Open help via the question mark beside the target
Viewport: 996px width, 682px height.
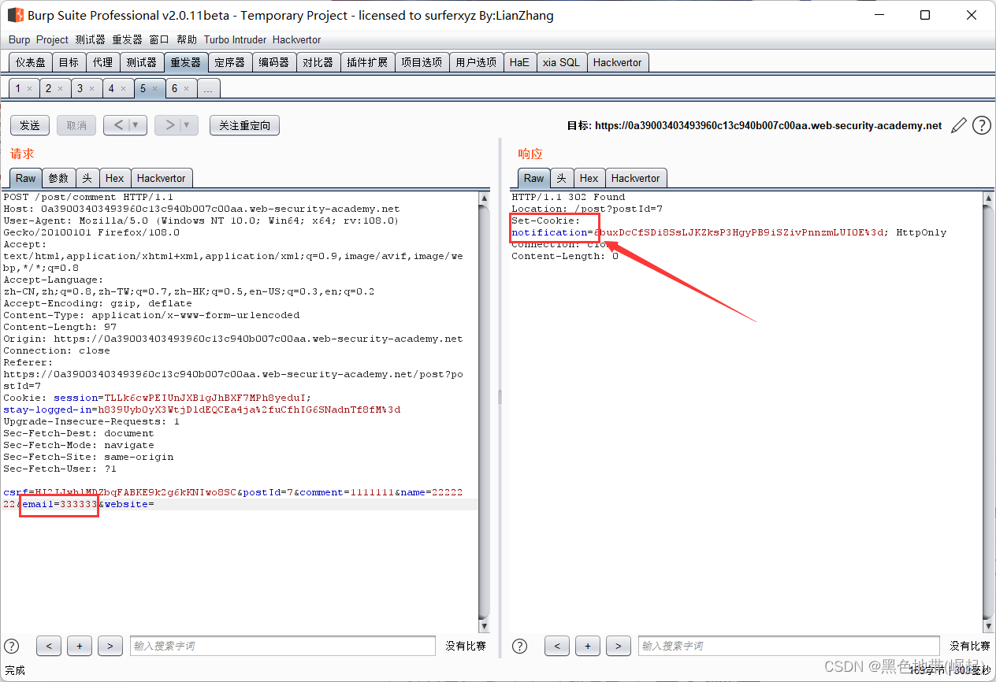click(x=982, y=125)
